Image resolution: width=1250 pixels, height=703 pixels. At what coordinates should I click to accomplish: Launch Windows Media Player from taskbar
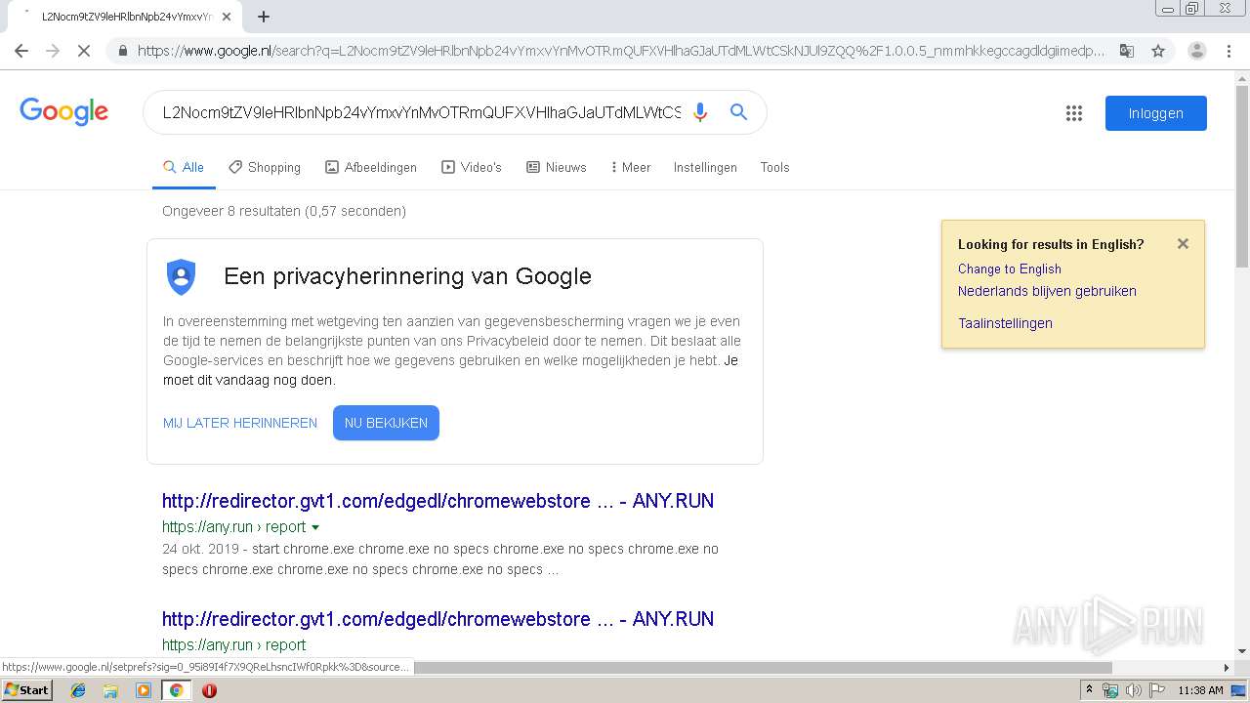click(144, 690)
